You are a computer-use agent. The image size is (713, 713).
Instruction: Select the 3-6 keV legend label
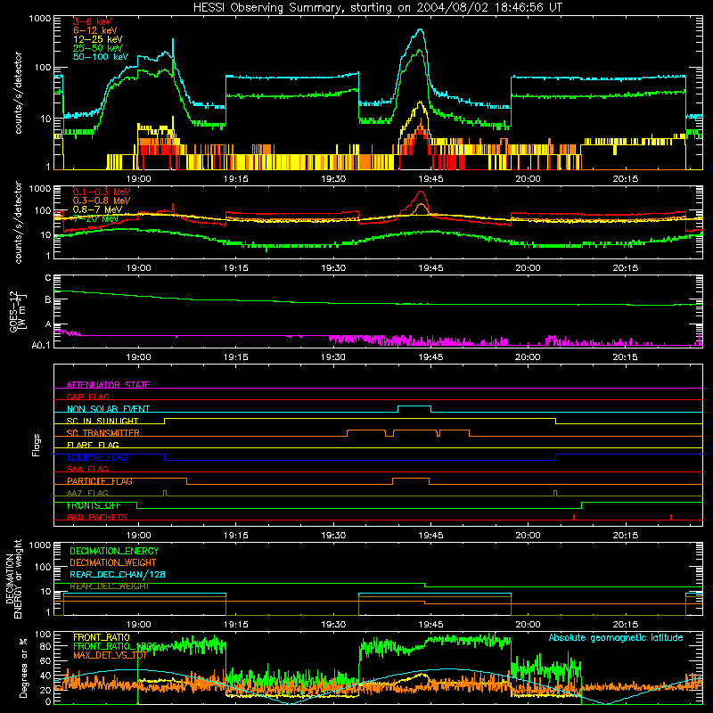(92, 21)
